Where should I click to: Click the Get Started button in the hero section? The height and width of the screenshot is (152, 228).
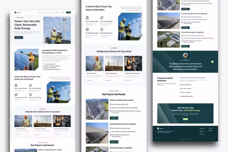[x=18, y=38]
